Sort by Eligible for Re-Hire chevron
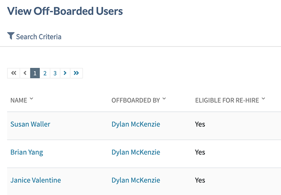 [x=263, y=100]
